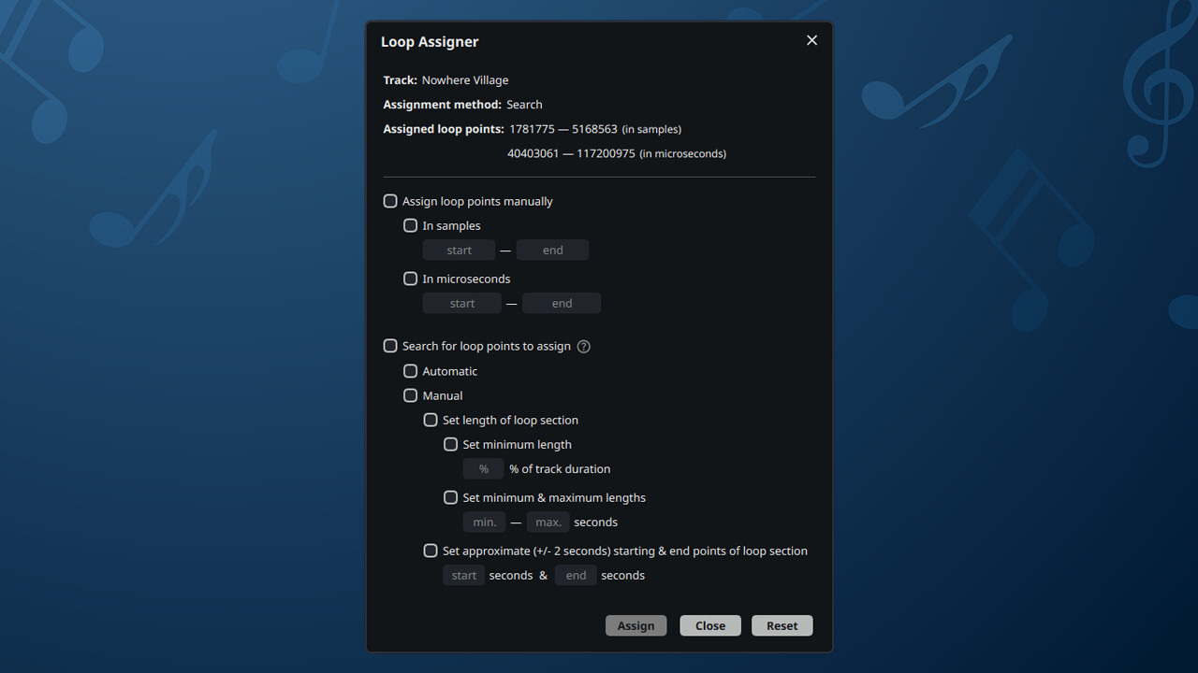The width and height of the screenshot is (1198, 673).
Task: Click the 'start' samples input field
Action: coord(459,250)
